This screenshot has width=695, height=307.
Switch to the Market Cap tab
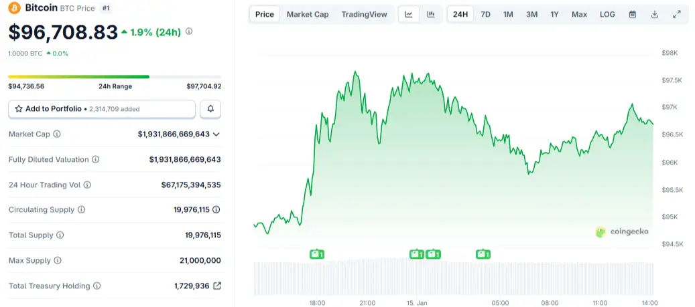click(308, 14)
